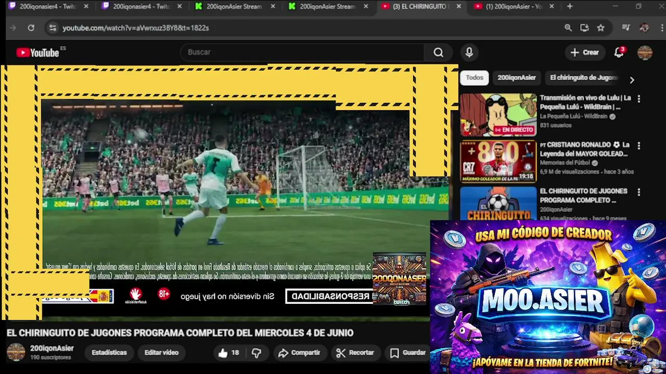
Task: Open the Chrome profile avatar
Action: (x=644, y=28)
